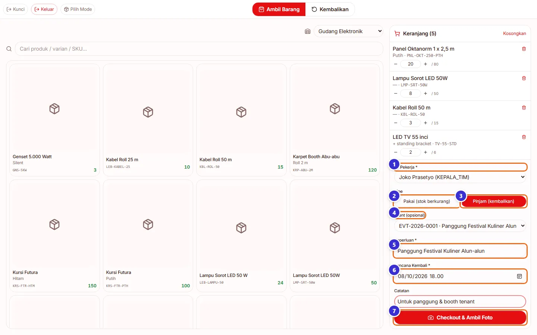This screenshot has width=537, height=335.
Task: Click the search magnifier icon
Action: pyautogui.click(x=9, y=49)
